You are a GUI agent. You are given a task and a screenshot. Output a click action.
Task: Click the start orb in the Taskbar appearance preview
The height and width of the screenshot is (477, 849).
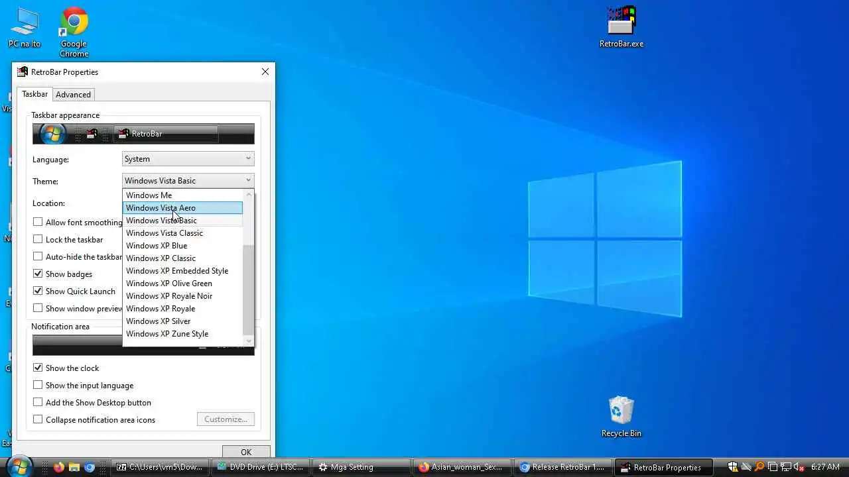click(52, 134)
